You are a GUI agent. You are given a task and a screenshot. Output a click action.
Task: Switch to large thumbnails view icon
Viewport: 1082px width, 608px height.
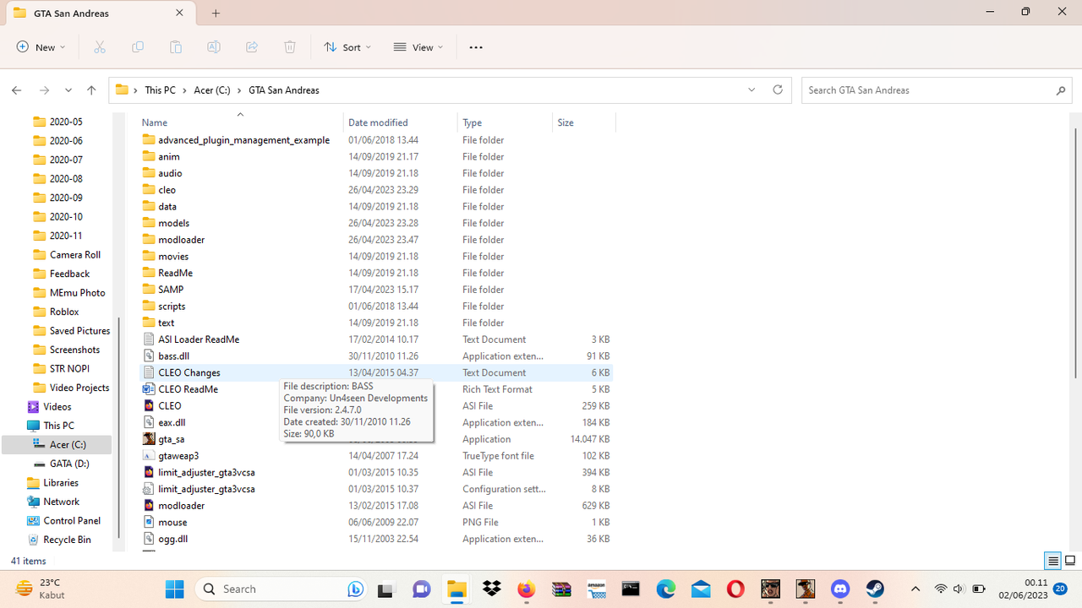pos(1070,561)
